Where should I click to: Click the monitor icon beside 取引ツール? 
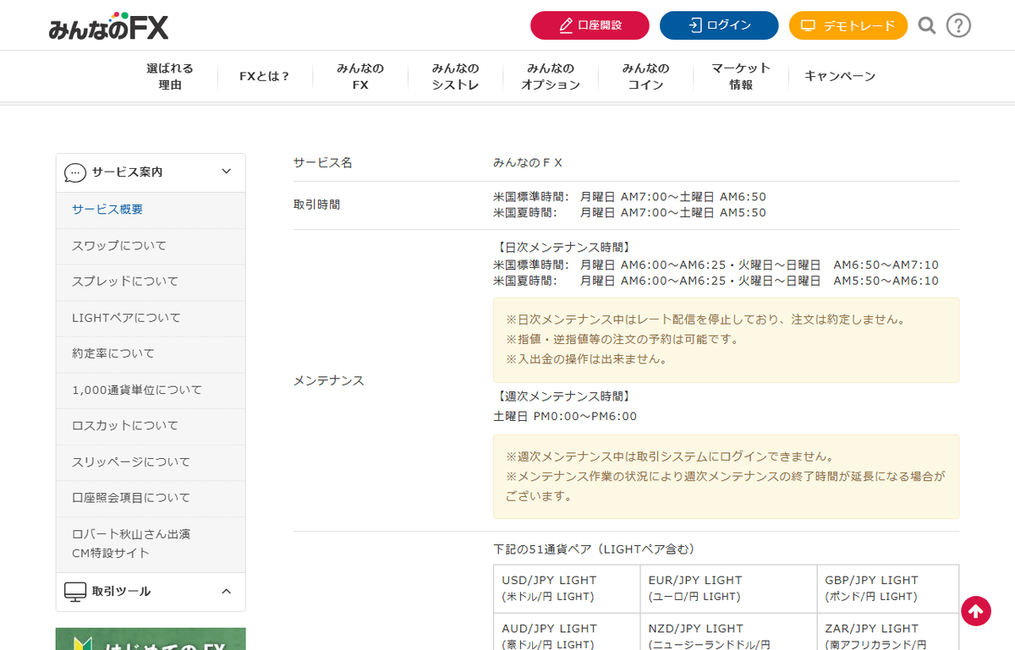pos(75,592)
